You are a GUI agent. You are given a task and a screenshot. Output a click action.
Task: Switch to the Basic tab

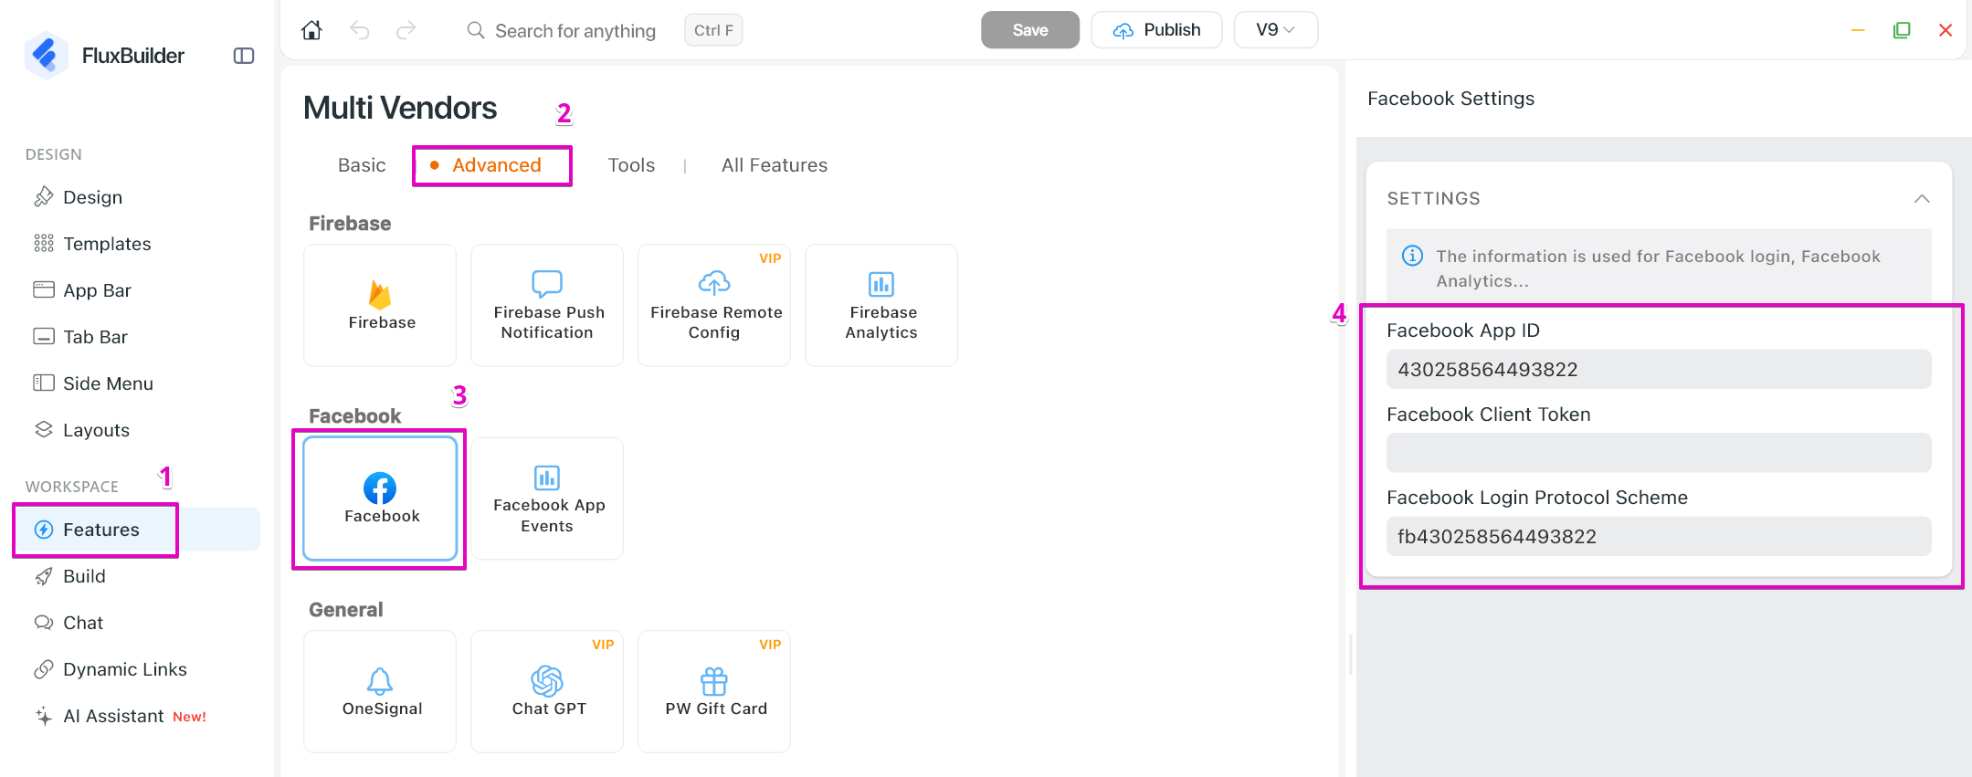pos(362,165)
